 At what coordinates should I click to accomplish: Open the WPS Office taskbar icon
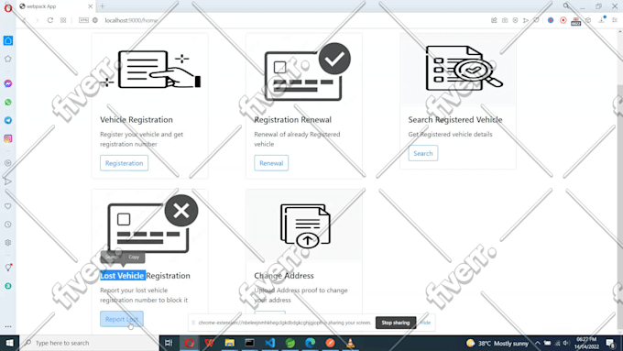209,343
